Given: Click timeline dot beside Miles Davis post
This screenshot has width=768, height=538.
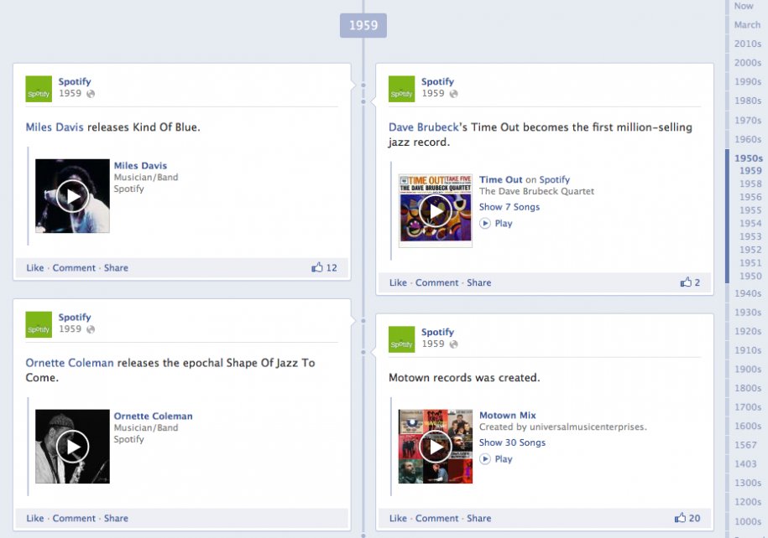Looking at the screenshot, I should point(363,85).
